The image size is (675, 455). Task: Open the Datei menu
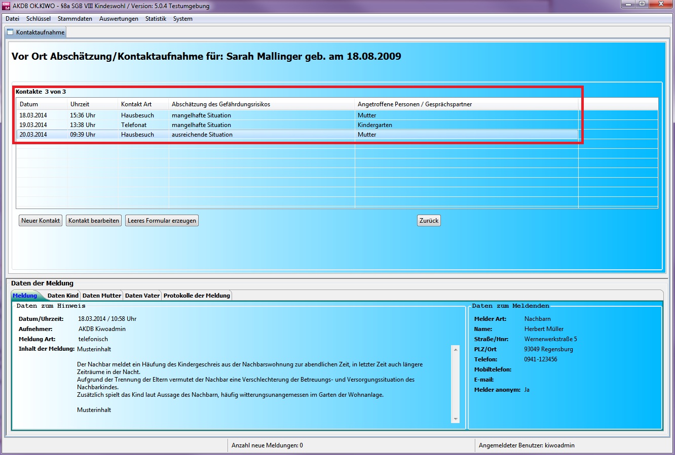[x=12, y=19]
